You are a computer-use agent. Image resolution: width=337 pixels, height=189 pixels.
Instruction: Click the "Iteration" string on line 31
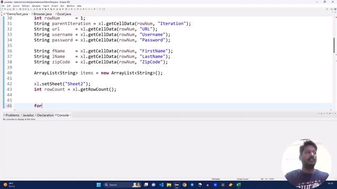point(172,24)
